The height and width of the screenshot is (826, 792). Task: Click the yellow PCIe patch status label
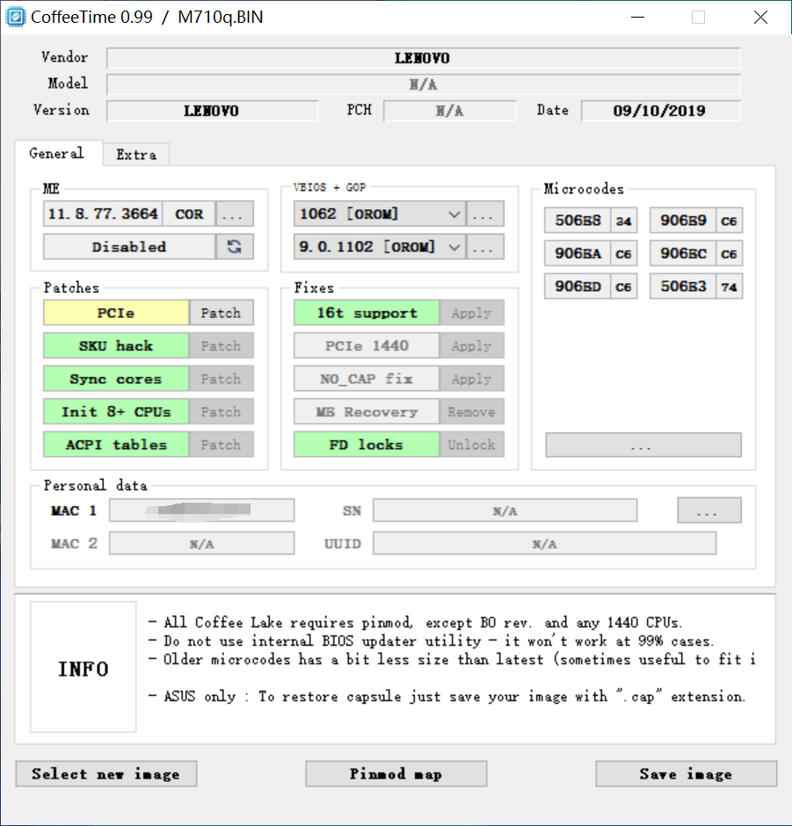116,313
